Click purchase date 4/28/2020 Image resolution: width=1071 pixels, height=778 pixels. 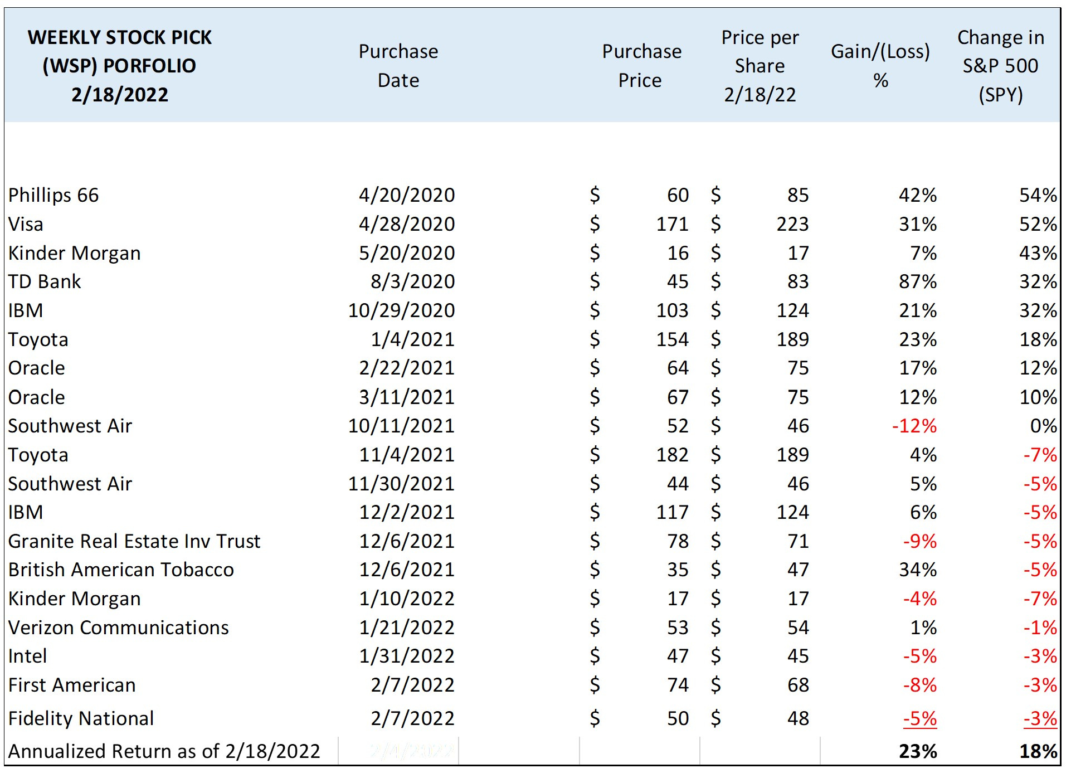tap(407, 224)
